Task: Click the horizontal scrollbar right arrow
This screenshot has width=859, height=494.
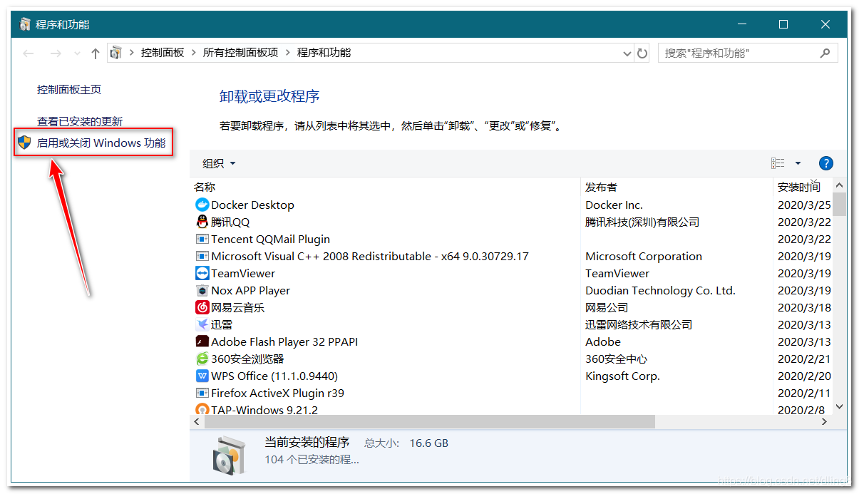Action: (825, 422)
